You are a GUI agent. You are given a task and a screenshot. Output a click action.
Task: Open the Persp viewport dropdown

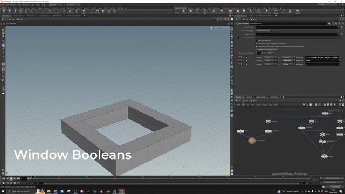[217, 28]
